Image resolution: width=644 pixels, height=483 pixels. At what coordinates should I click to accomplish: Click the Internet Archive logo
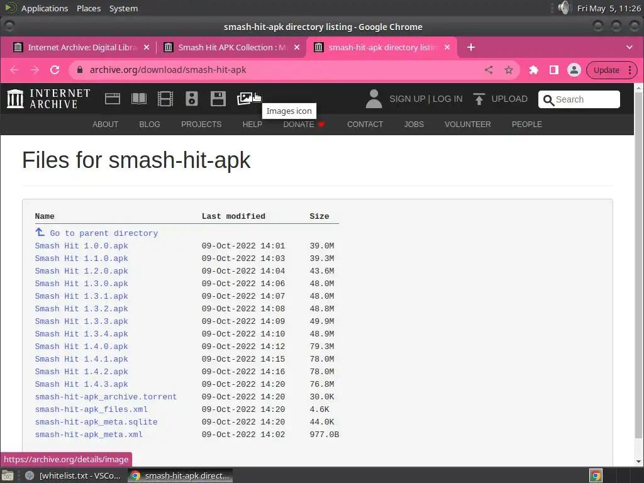pos(48,99)
